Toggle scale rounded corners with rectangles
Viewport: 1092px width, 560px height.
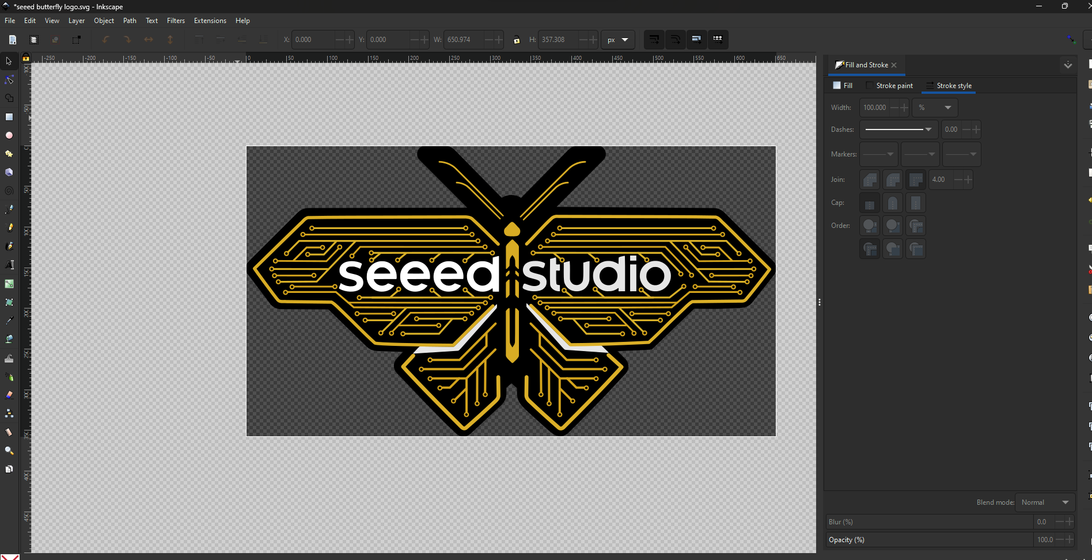(675, 40)
